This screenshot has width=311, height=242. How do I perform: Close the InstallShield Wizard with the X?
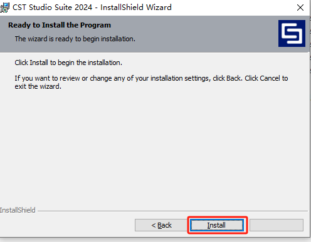pos(300,8)
